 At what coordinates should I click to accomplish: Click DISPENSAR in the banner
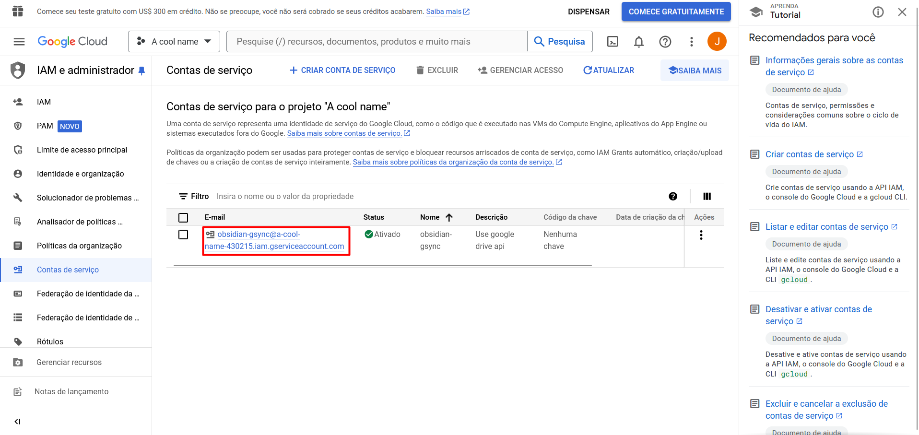589,12
